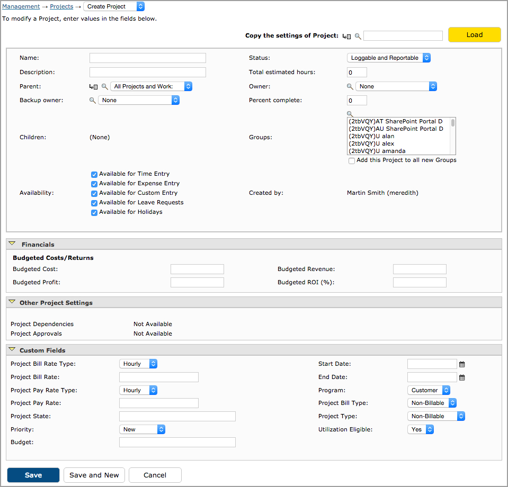The image size is (508, 487).
Task: Click the Budget input field
Action: (x=177, y=443)
